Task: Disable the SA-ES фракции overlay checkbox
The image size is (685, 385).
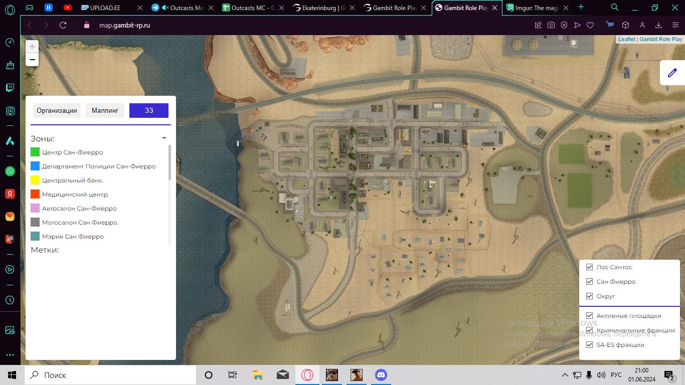Action: point(590,345)
